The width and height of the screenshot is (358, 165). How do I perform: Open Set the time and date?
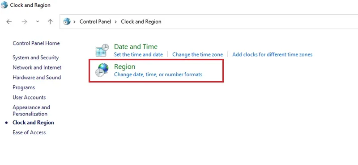[138, 54]
